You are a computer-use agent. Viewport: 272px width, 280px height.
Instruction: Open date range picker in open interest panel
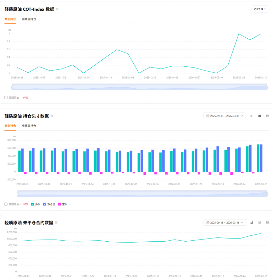coord(225,222)
